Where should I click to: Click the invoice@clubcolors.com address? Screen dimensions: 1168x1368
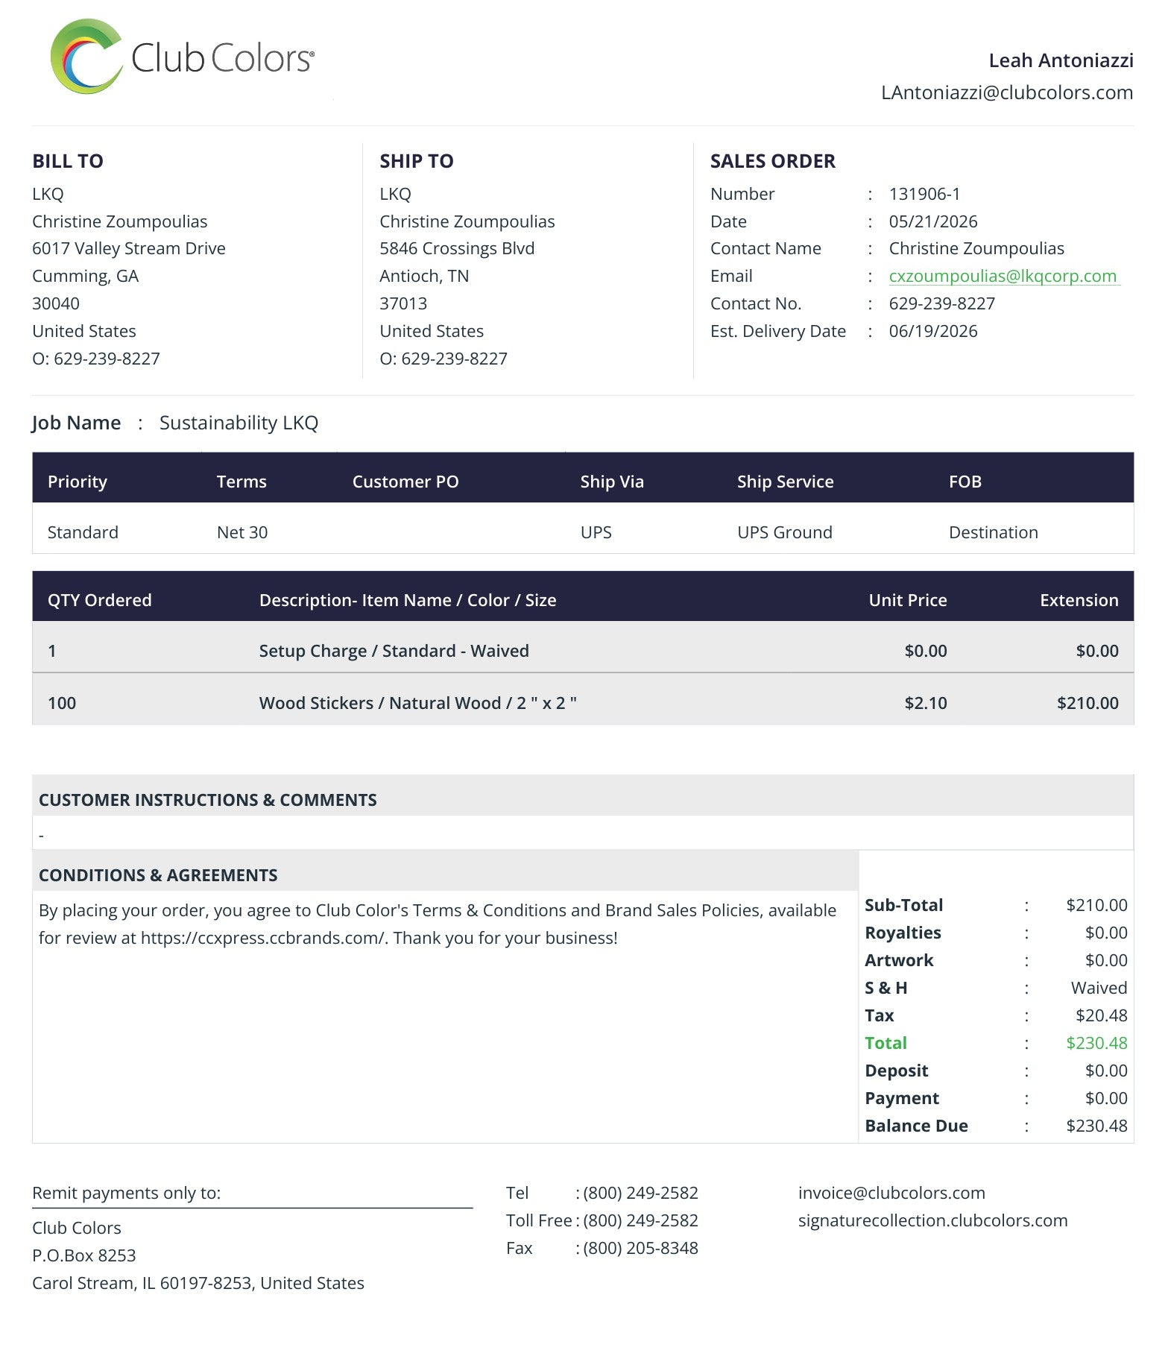pyautogui.click(x=891, y=1193)
